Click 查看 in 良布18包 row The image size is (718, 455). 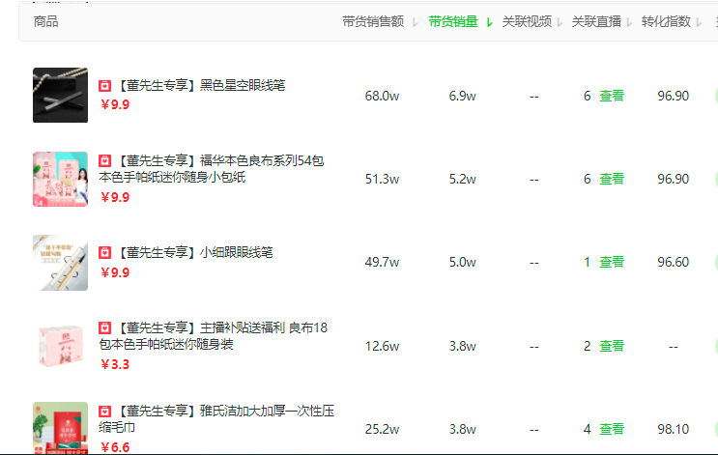[612, 346]
